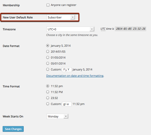Choose the 11:32 PM uppercase time format
Screen dimensions: 151x135
tap(48, 92)
